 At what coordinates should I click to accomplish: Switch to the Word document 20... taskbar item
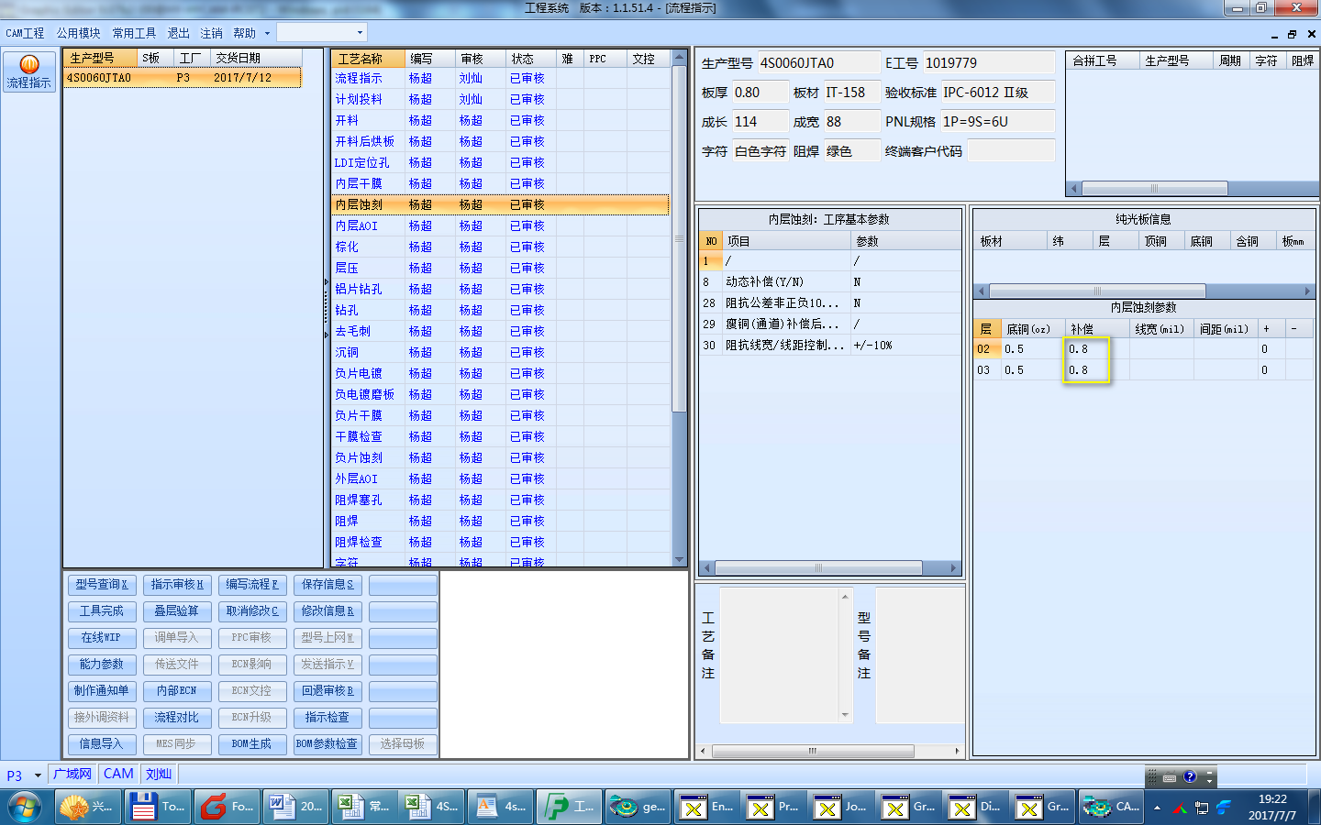pyautogui.click(x=296, y=807)
